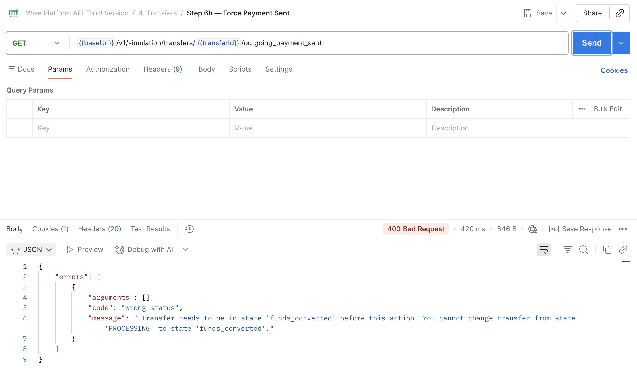Image resolution: width=637 pixels, height=380 pixels.
Task: Open the Test Results tab
Action: [150, 229]
